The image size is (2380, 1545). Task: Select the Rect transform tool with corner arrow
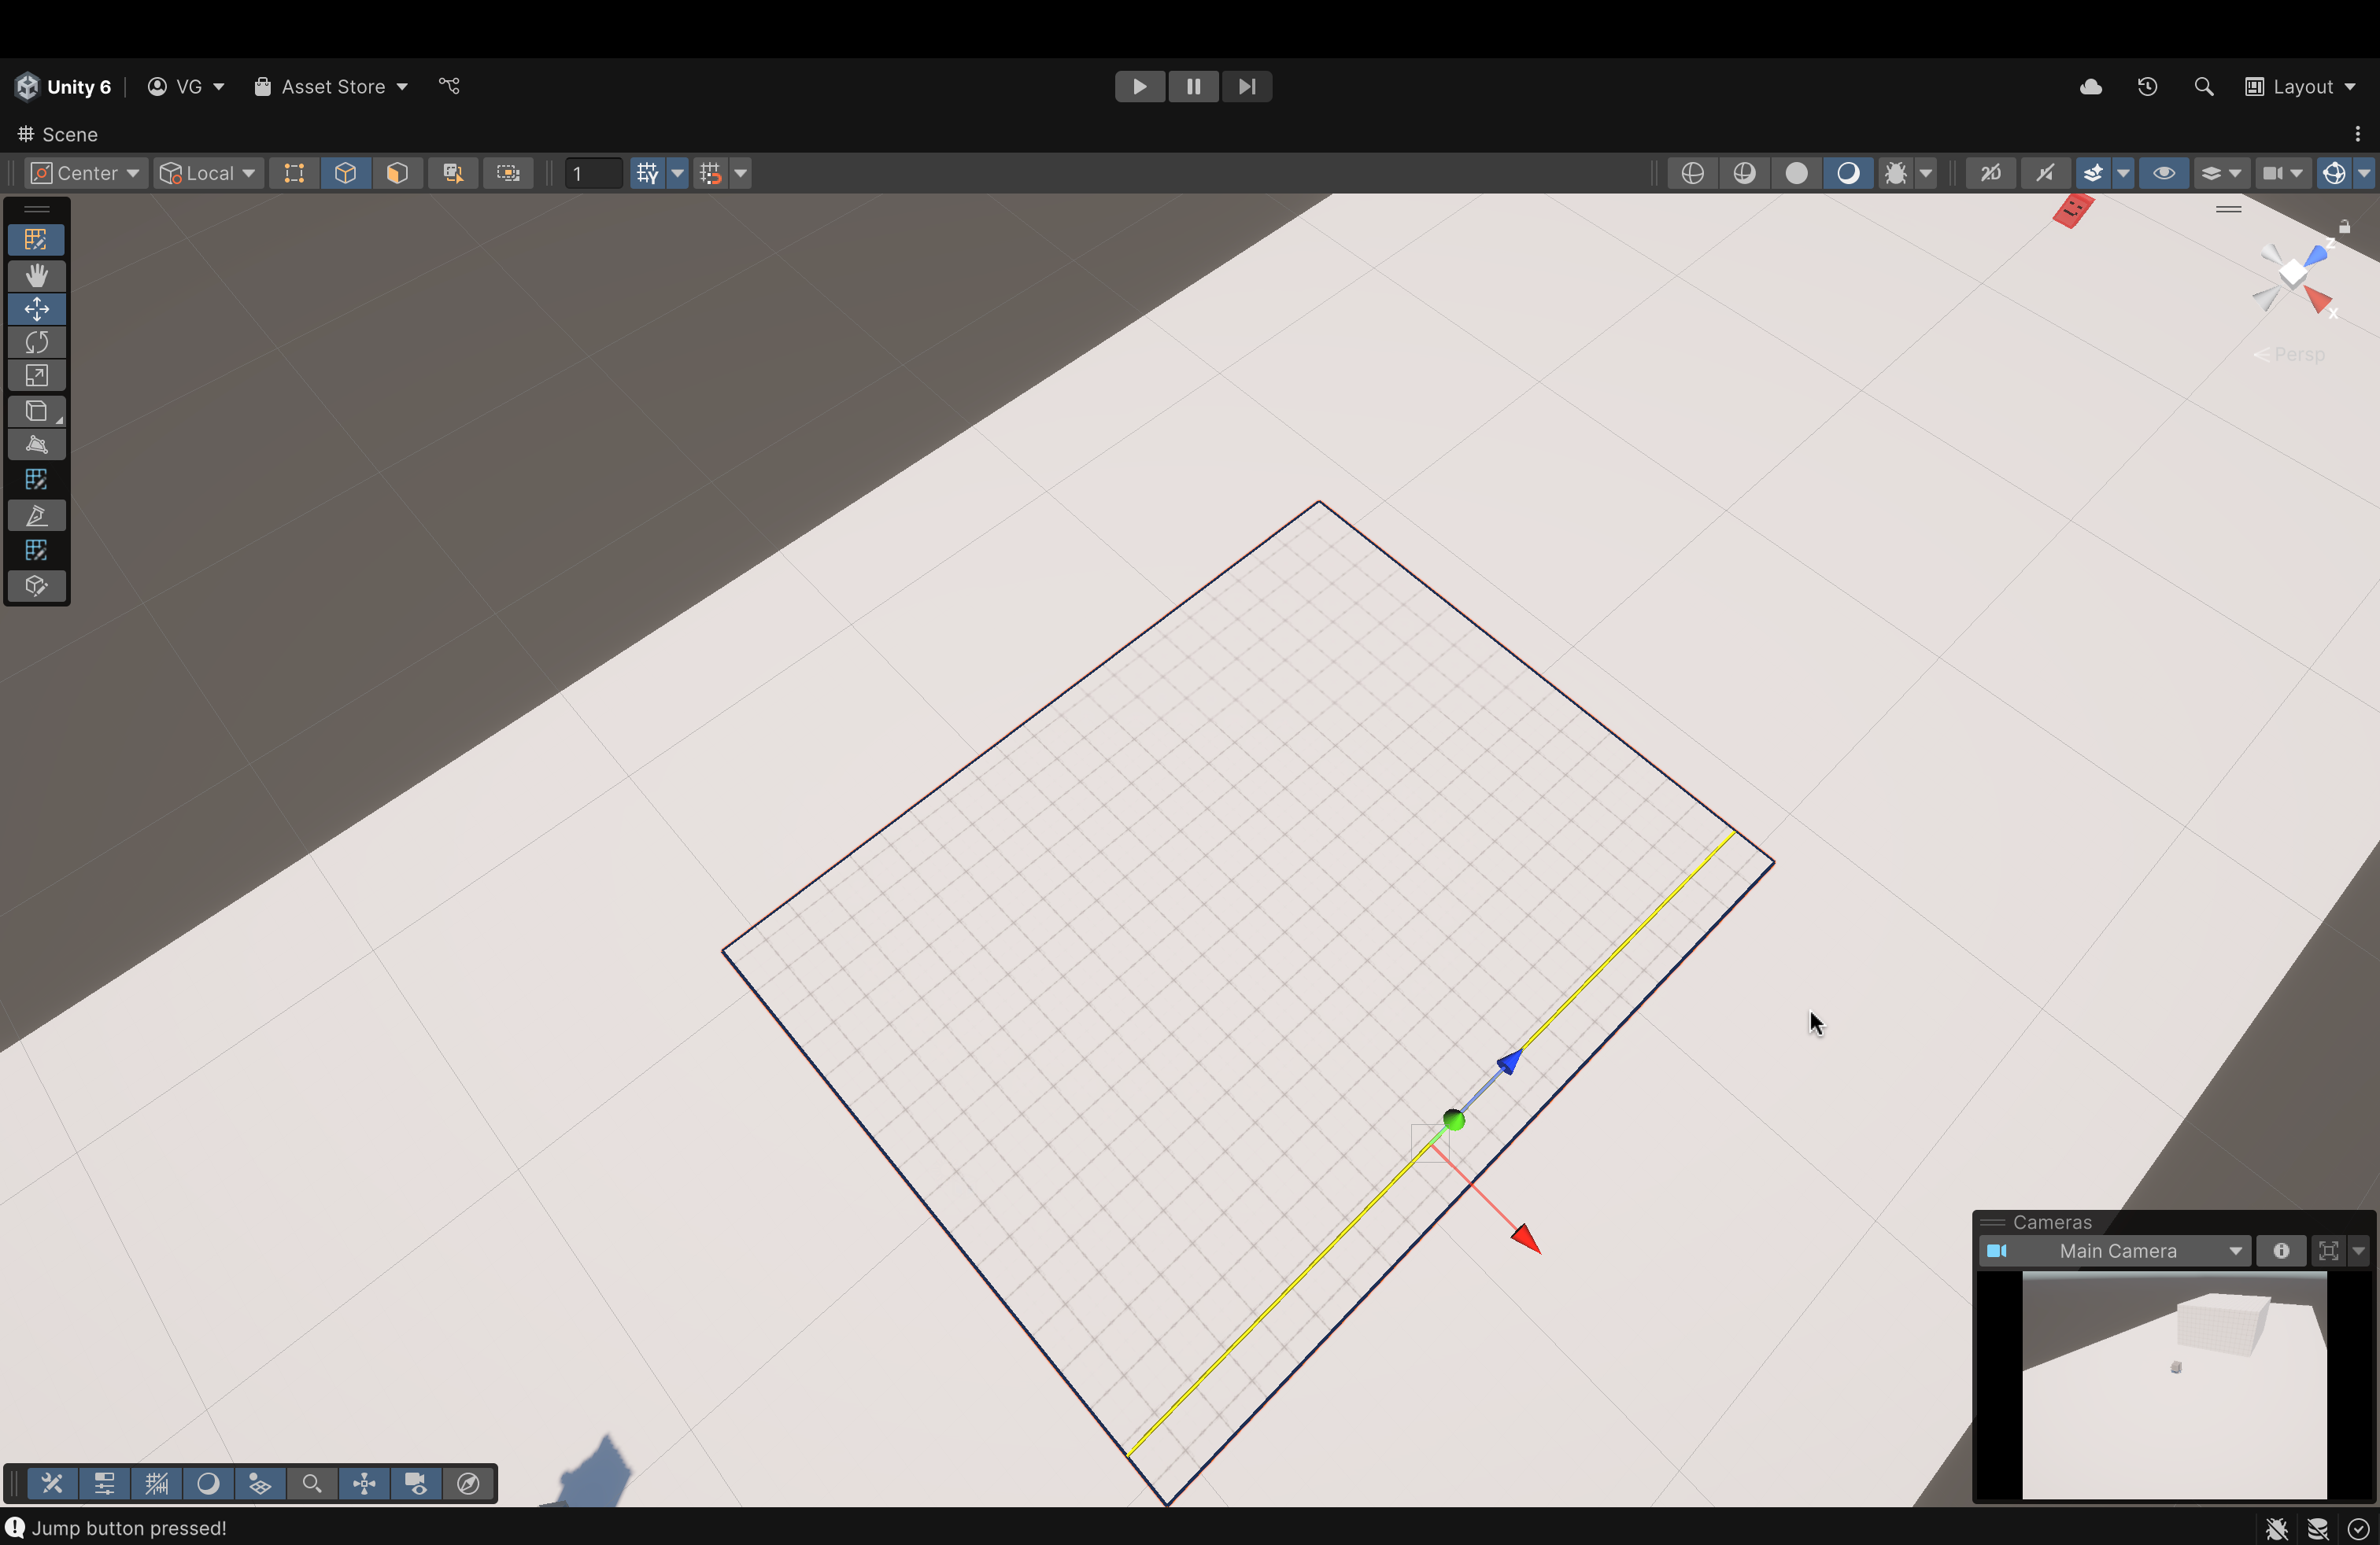pyautogui.click(x=36, y=411)
